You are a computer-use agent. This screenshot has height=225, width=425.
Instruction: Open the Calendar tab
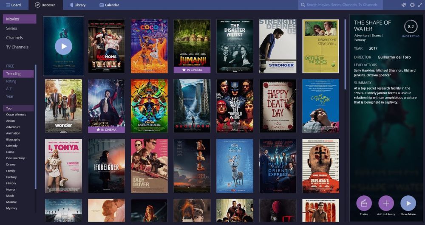pyautogui.click(x=109, y=5)
